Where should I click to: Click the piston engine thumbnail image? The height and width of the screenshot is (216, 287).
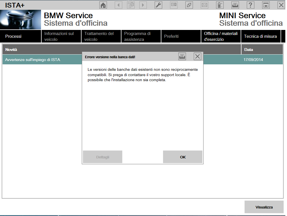(x=20, y=20)
